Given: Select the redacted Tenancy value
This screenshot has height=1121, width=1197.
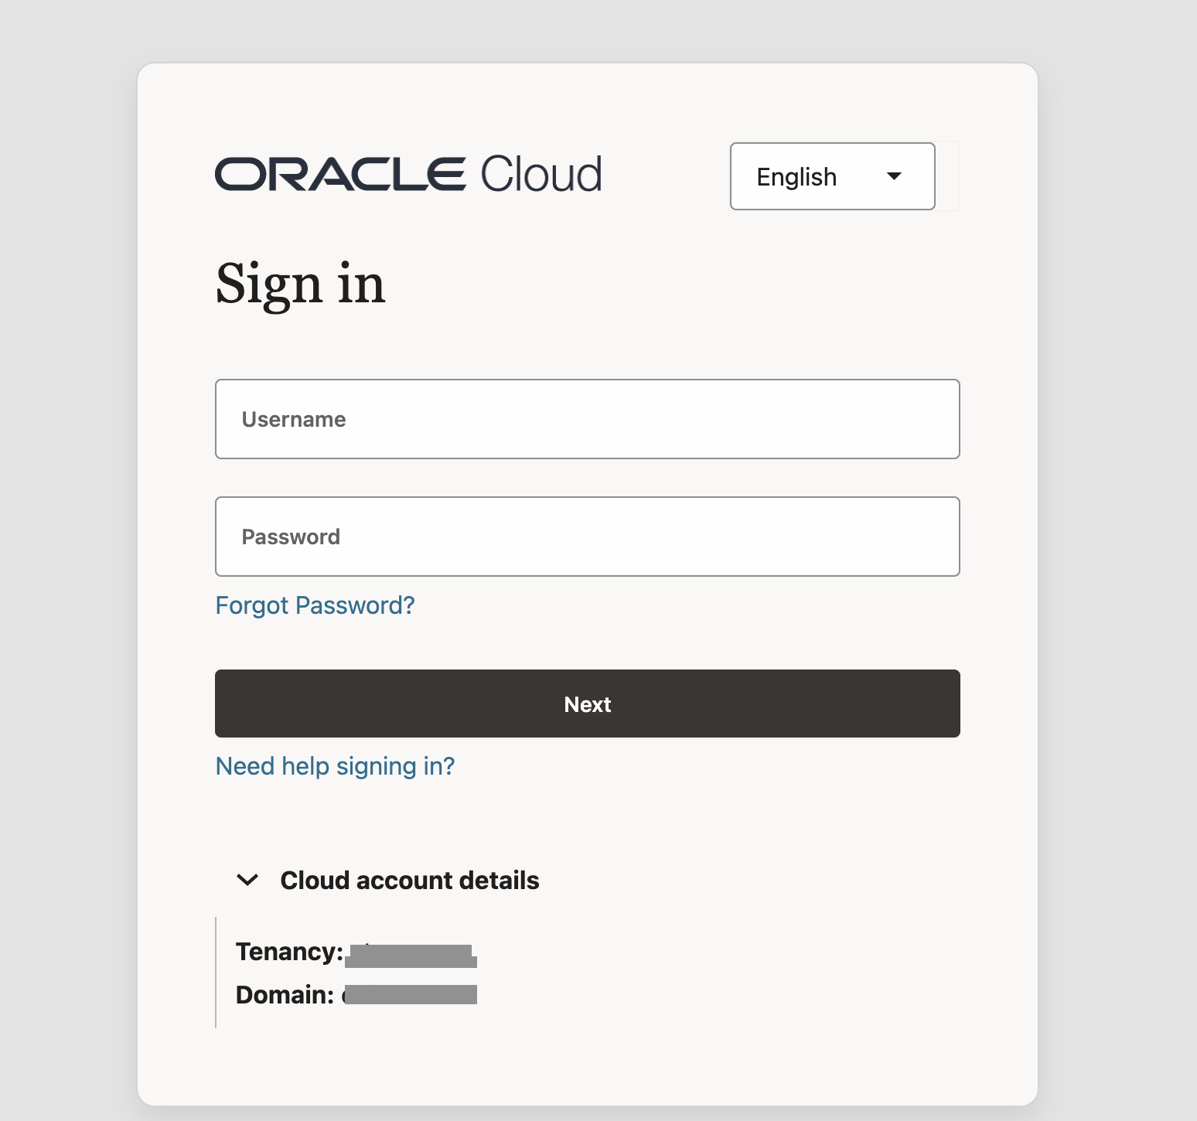Looking at the screenshot, I should [x=411, y=956].
